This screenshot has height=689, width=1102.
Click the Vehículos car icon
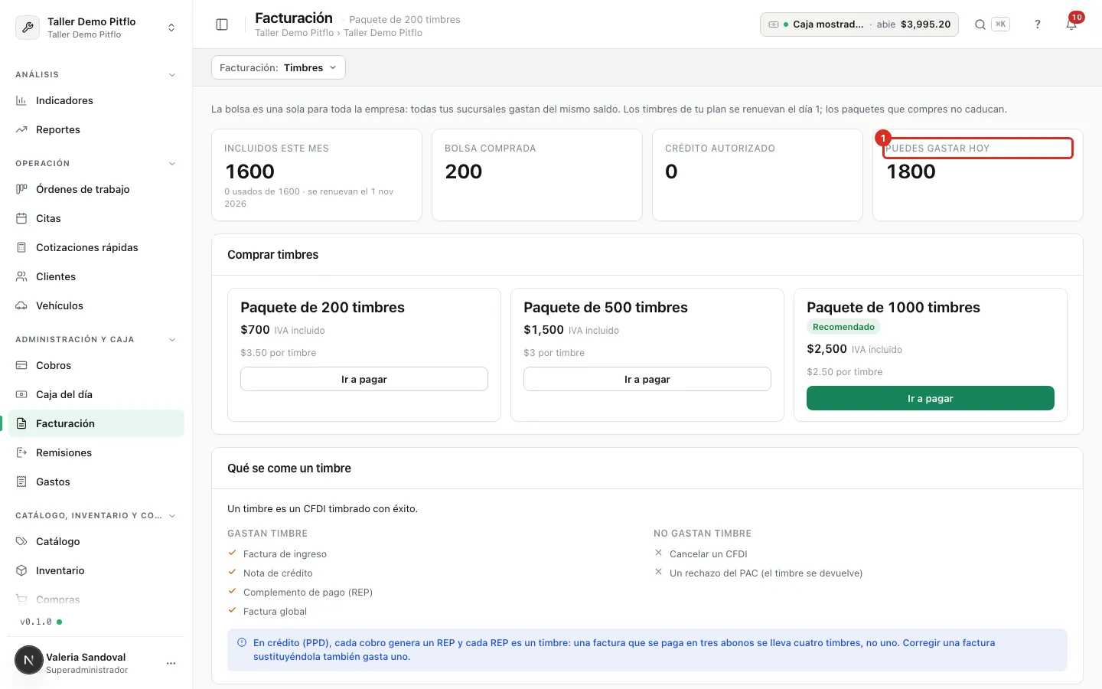(21, 305)
